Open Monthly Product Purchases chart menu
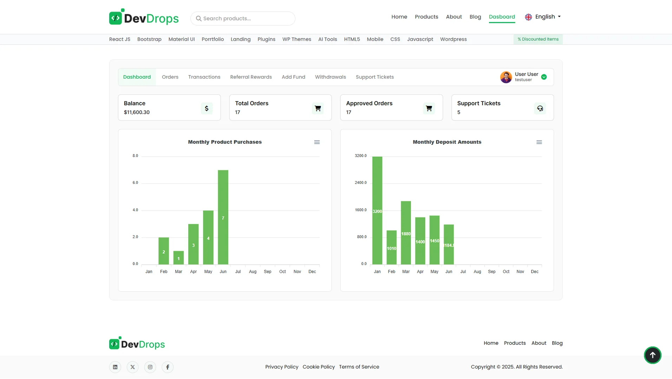 (317, 142)
